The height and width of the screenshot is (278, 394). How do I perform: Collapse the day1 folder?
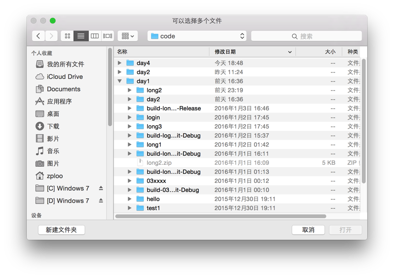point(120,81)
